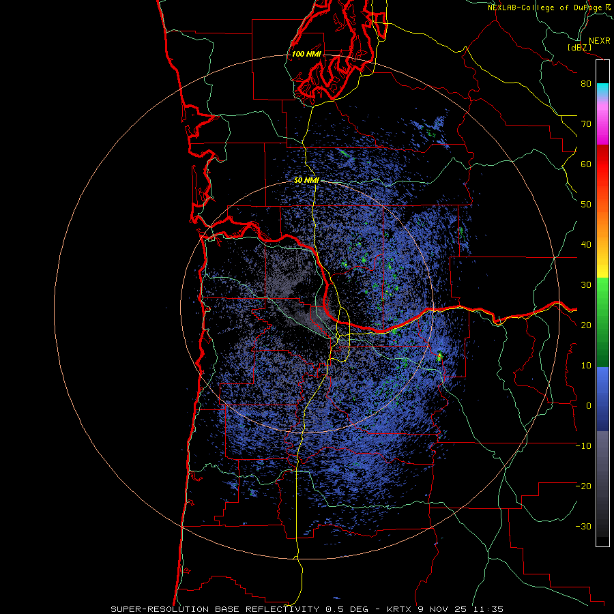614x614 pixels.
Task: Click the bright green band of the color bar
Action: pos(602,289)
